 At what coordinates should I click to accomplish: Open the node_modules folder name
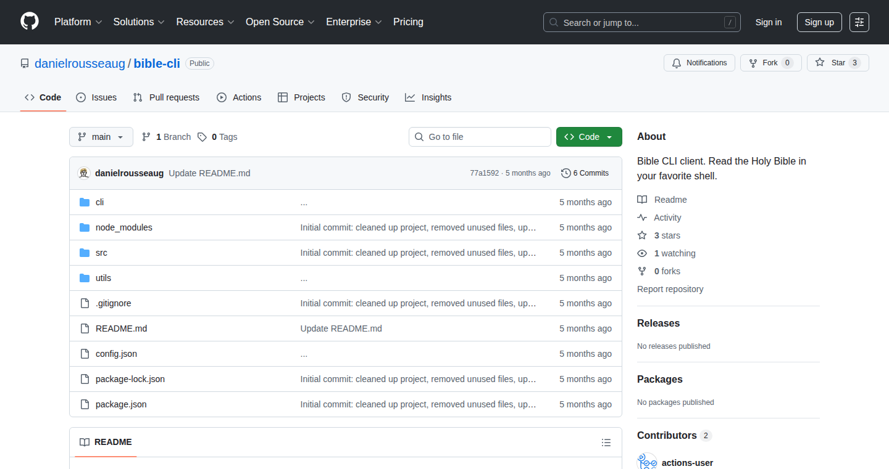point(124,227)
